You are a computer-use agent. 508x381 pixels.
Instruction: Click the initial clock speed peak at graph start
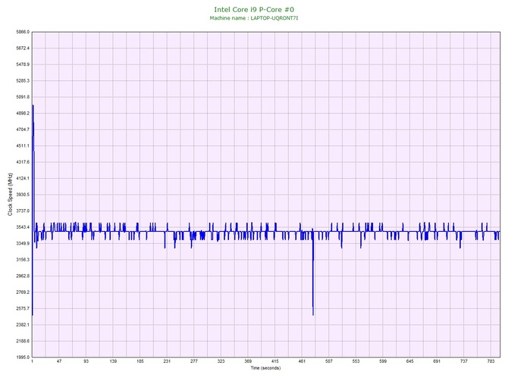pos(33,106)
